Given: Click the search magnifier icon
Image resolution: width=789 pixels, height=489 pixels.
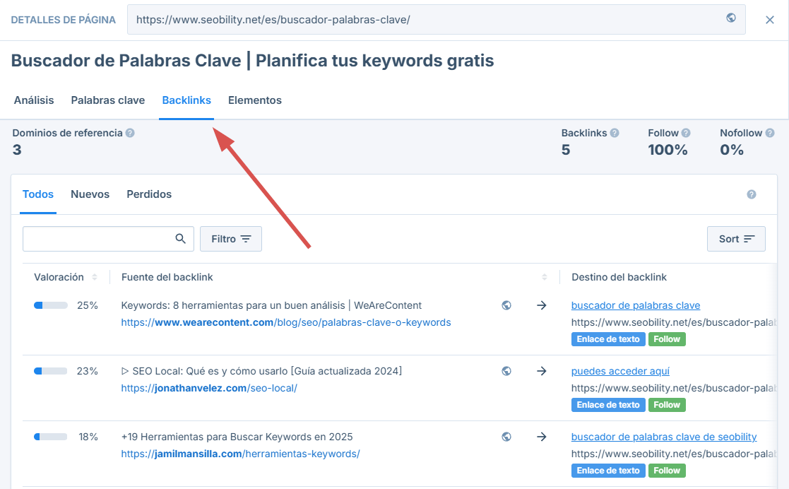Looking at the screenshot, I should pyautogui.click(x=181, y=239).
